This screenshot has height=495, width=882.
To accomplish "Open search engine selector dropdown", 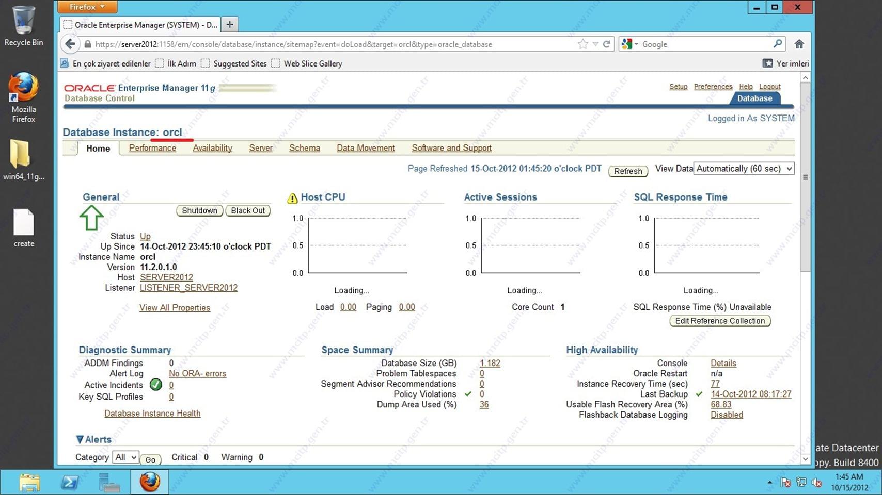I will [x=630, y=44].
